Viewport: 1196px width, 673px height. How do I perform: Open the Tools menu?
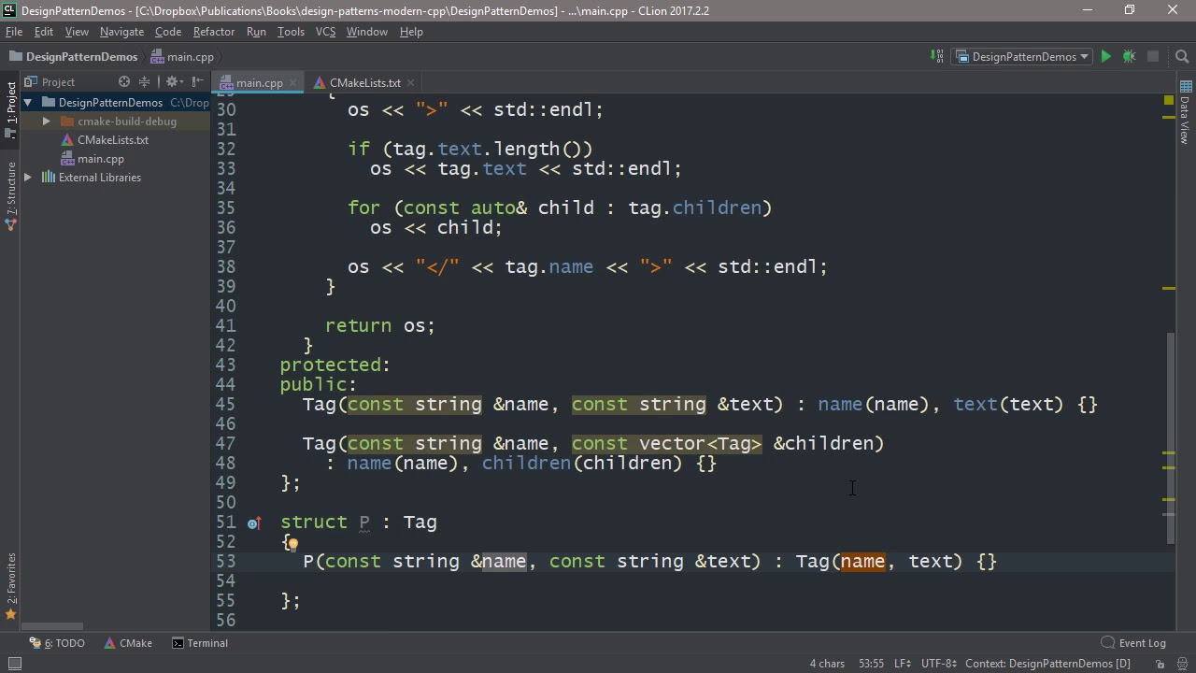tap(291, 32)
